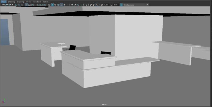Switch to Wireframe display mode

coord(49,5)
